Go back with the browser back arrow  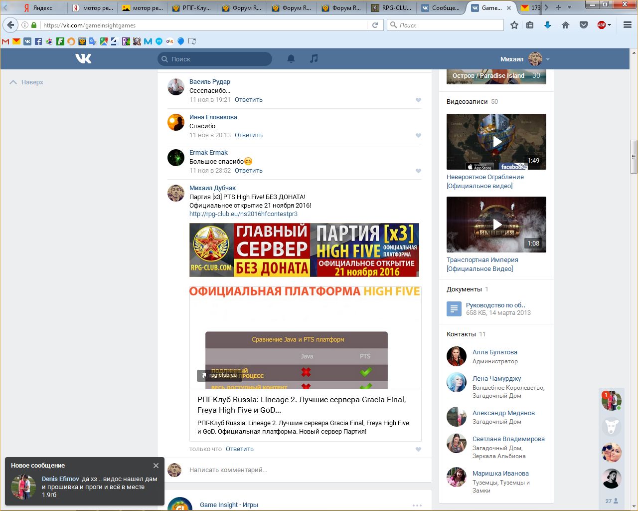(10, 25)
